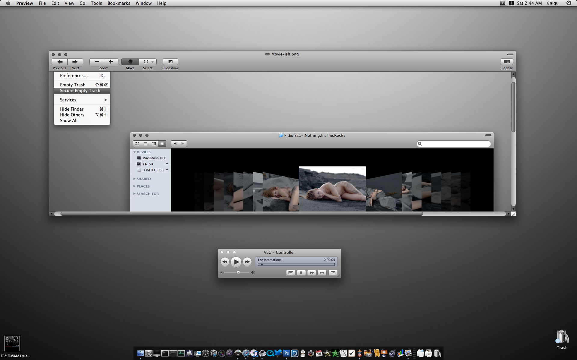The width and height of the screenshot is (577, 360).
Task: Open iTunes from the Dock
Action: coord(254,353)
